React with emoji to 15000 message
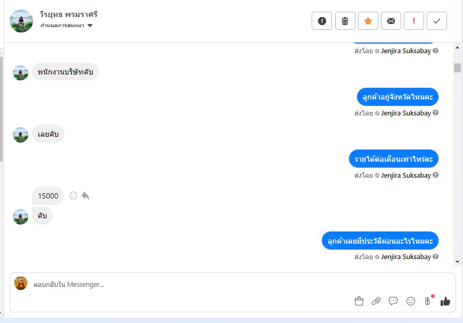This screenshot has height=323, width=463. click(x=74, y=196)
